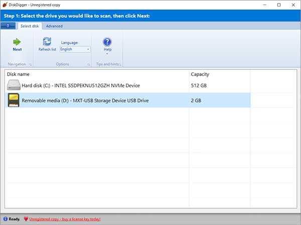This screenshot has height=225, width=301.
Task: Click the Refresh list icon
Action: [x=47, y=41]
